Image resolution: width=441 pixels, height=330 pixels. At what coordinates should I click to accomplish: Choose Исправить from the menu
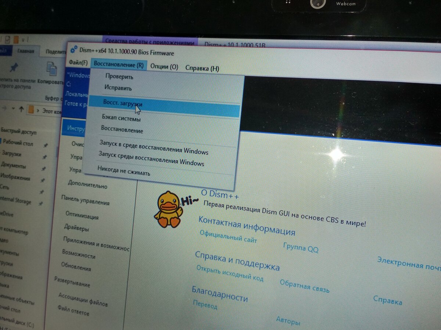click(118, 88)
